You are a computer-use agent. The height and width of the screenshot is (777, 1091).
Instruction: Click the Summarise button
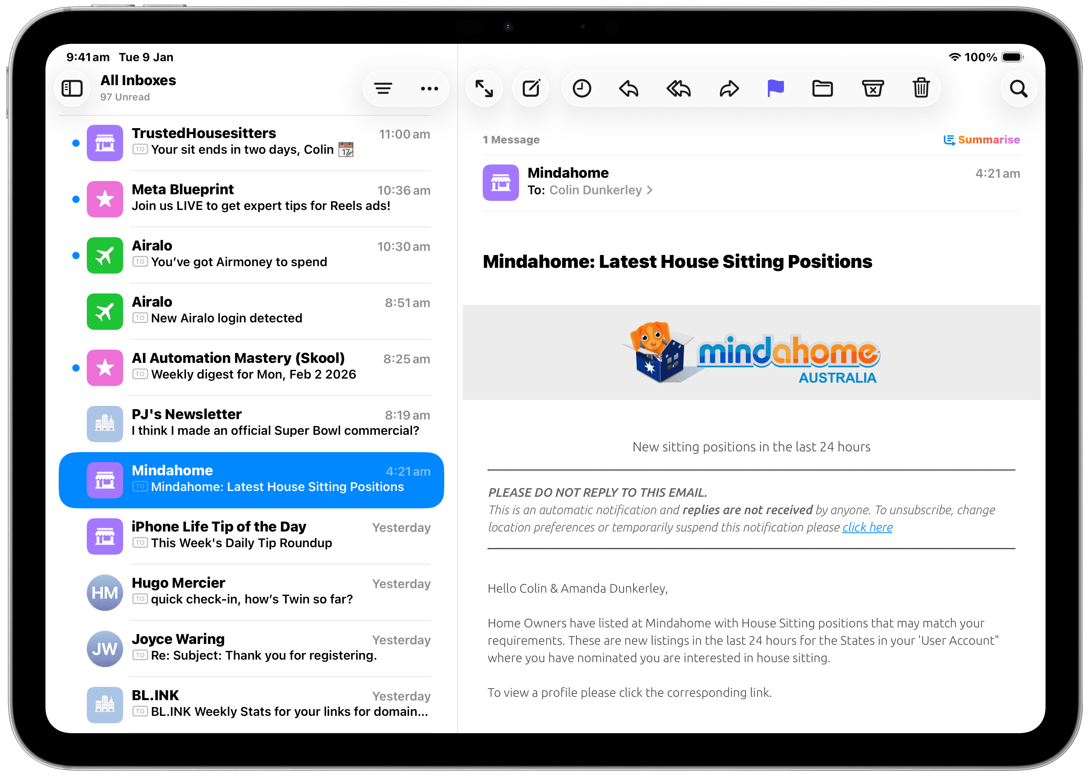pos(981,140)
